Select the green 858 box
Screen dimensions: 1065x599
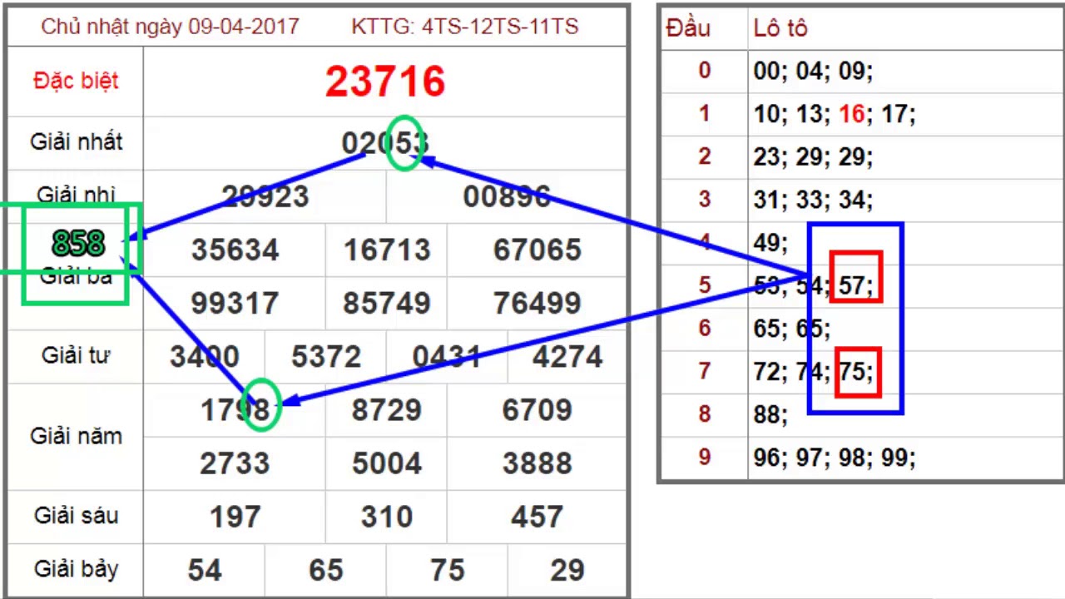[77, 244]
